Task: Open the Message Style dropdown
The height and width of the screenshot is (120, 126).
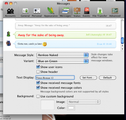Action: click(x=62, y=55)
